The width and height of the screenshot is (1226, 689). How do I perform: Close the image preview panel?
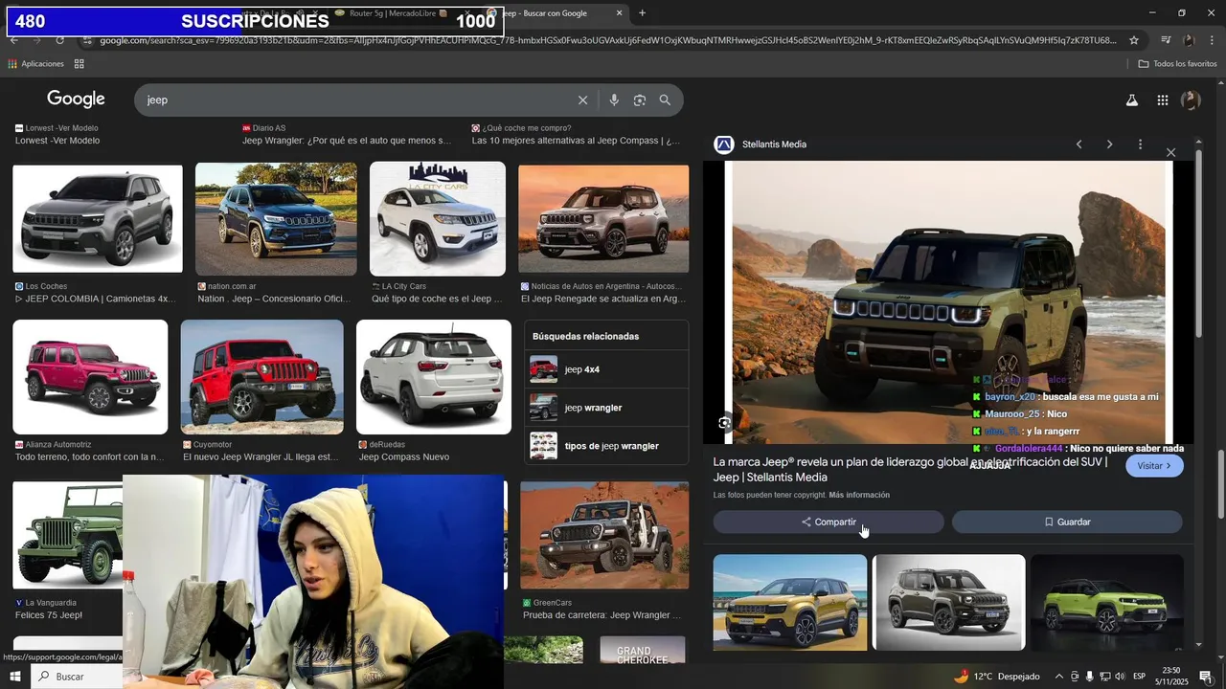1170,153
